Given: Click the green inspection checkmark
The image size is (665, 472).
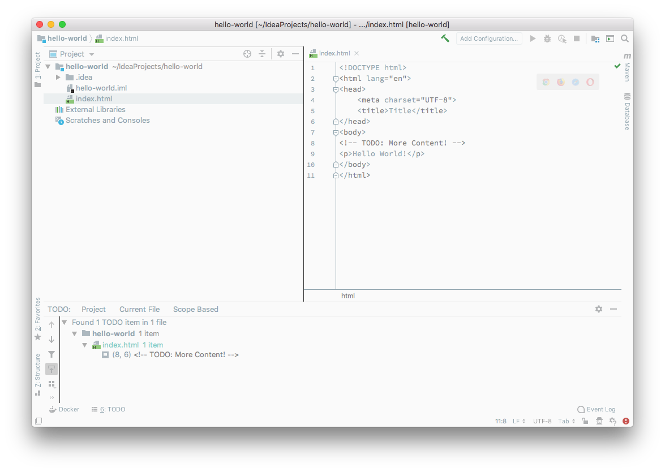Looking at the screenshot, I should [x=617, y=66].
